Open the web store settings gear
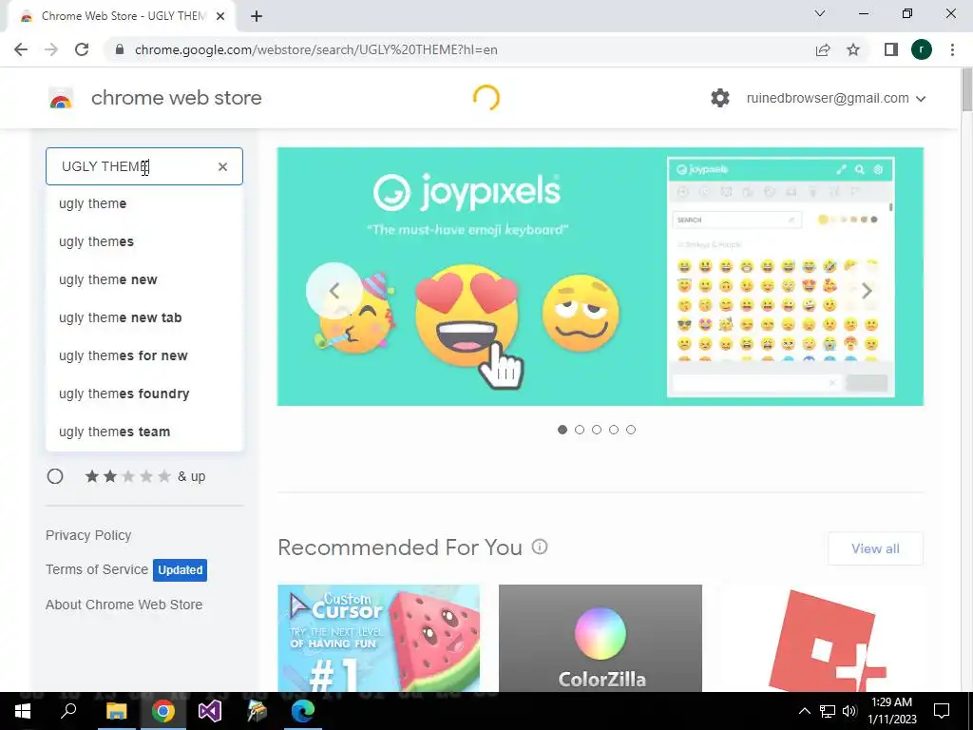Image resolution: width=973 pixels, height=730 pixels. (720, 98)
